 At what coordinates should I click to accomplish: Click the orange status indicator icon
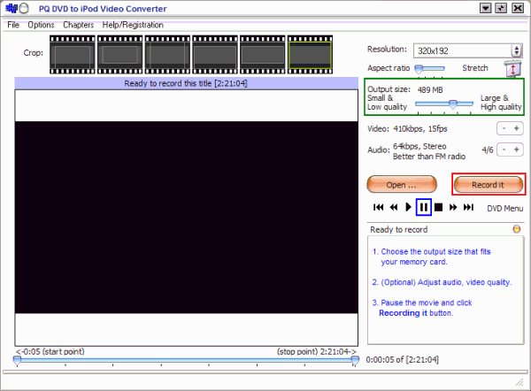point(517,229)
